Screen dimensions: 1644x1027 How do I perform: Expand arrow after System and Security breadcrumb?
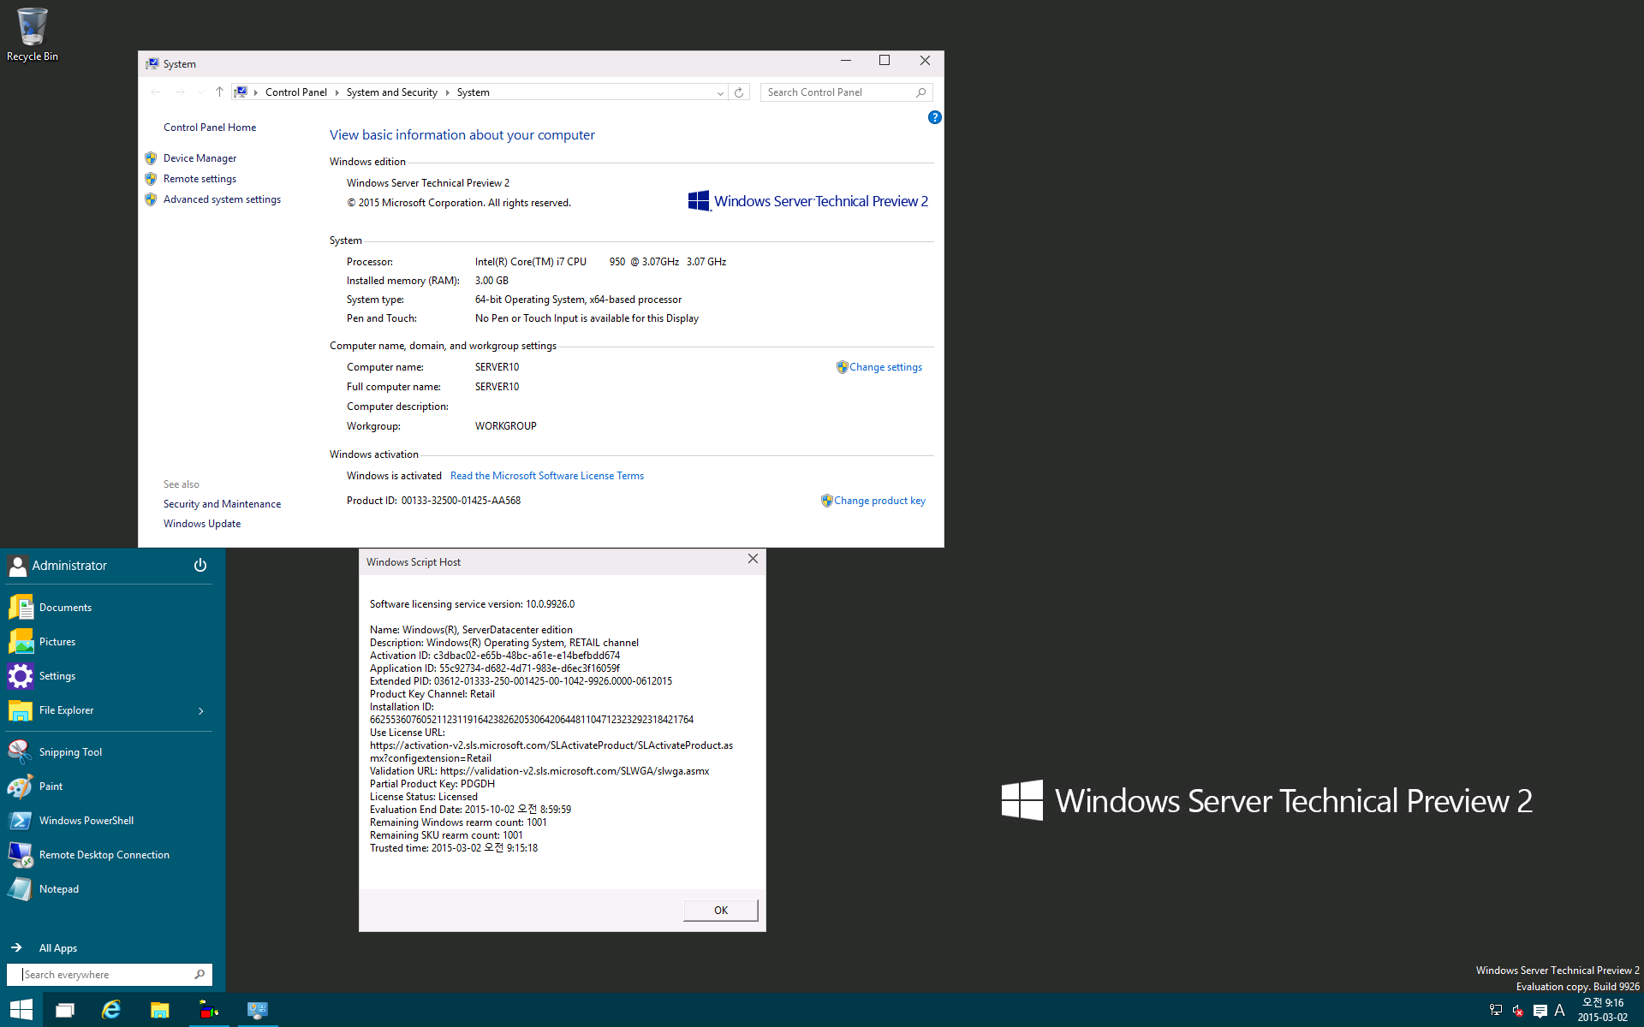point(447,92)
